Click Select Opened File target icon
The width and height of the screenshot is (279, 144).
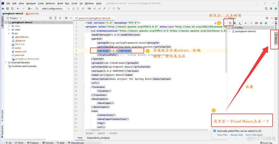coord(51,18)
